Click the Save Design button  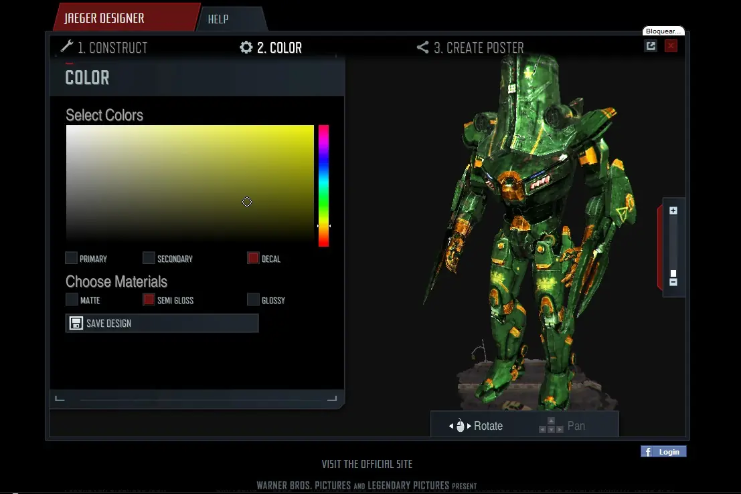pyautogui.click(x=161, y=323)
